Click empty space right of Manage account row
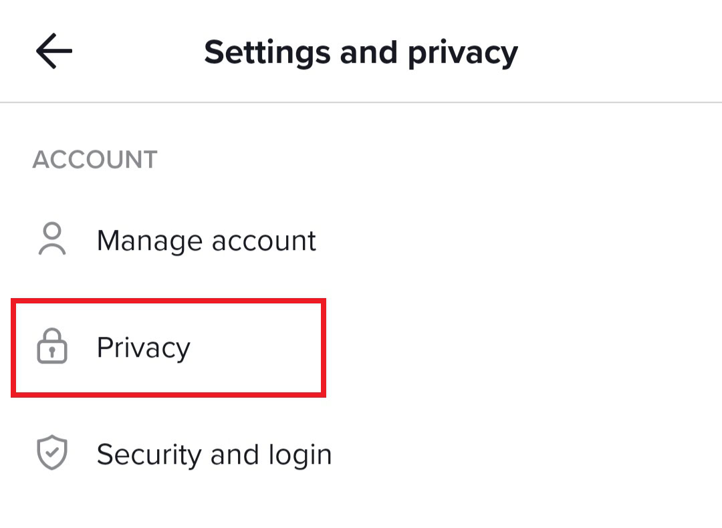 coord(521,241)
